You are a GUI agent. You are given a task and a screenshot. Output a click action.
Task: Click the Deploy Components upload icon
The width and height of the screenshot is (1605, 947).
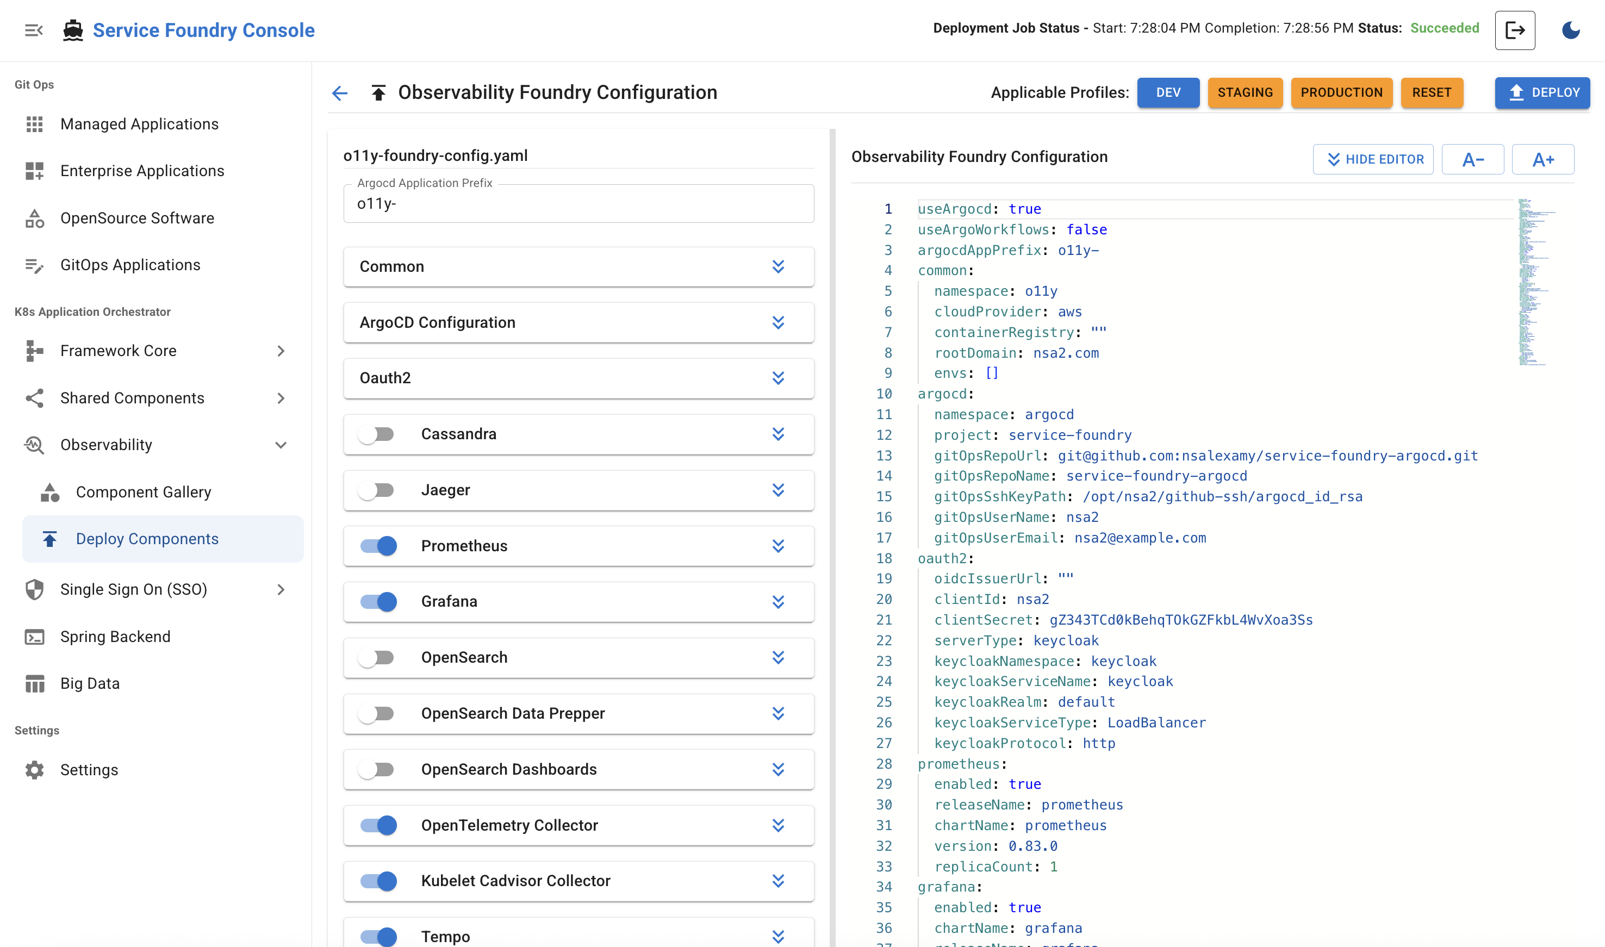pyautogui.click(x=50, y=539)
